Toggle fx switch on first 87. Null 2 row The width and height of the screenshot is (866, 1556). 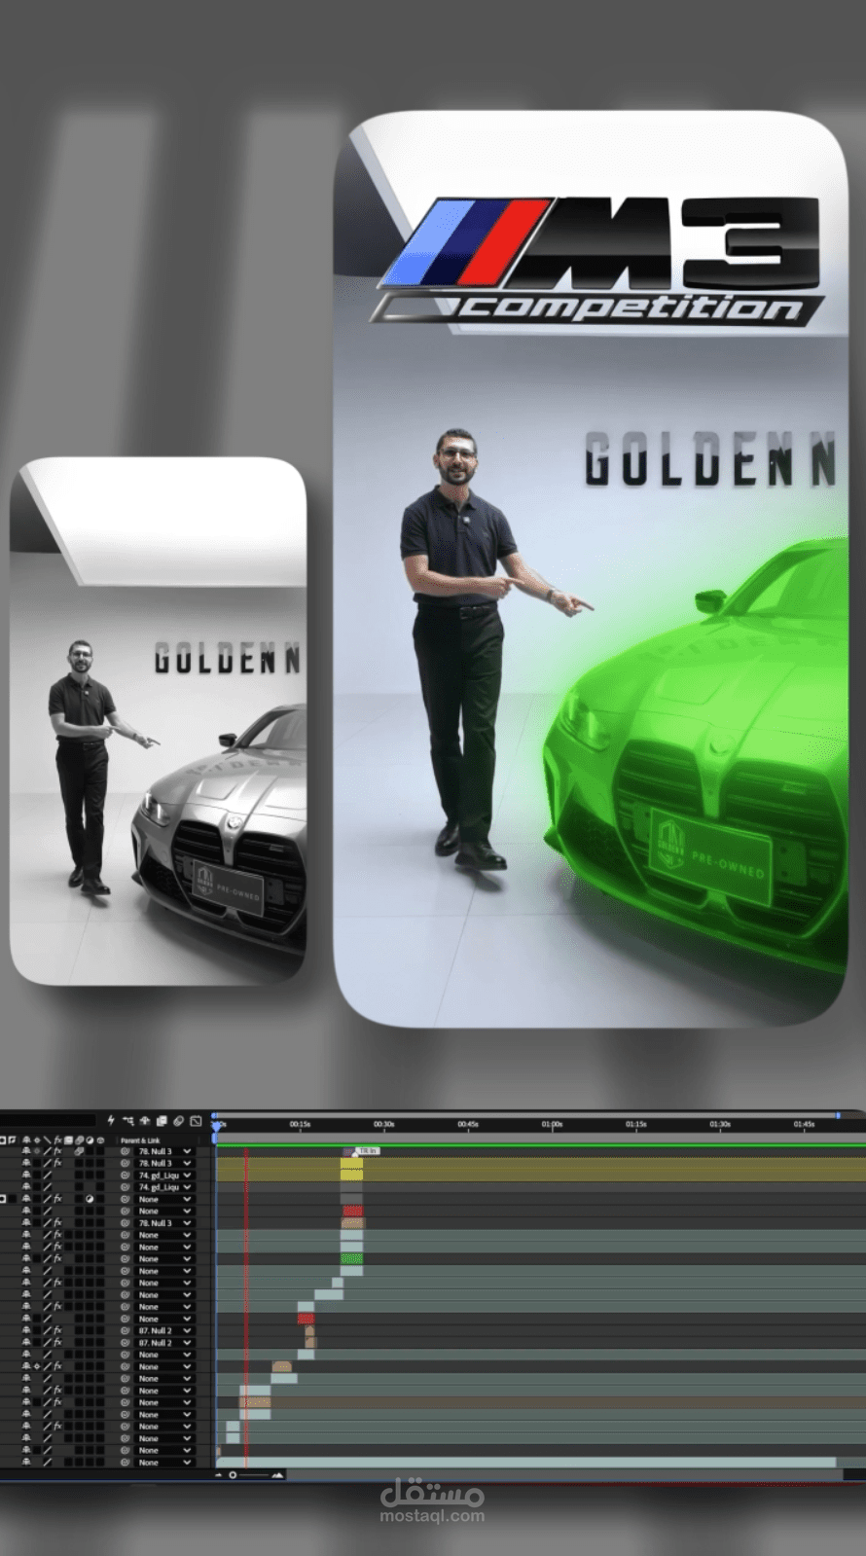coord(57,1330)
